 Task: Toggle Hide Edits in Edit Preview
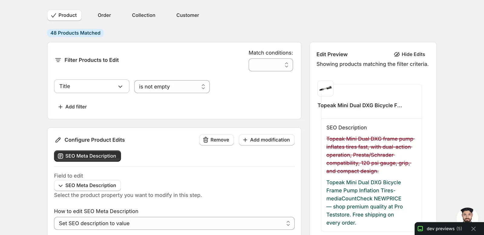click(x=409, y=54)
